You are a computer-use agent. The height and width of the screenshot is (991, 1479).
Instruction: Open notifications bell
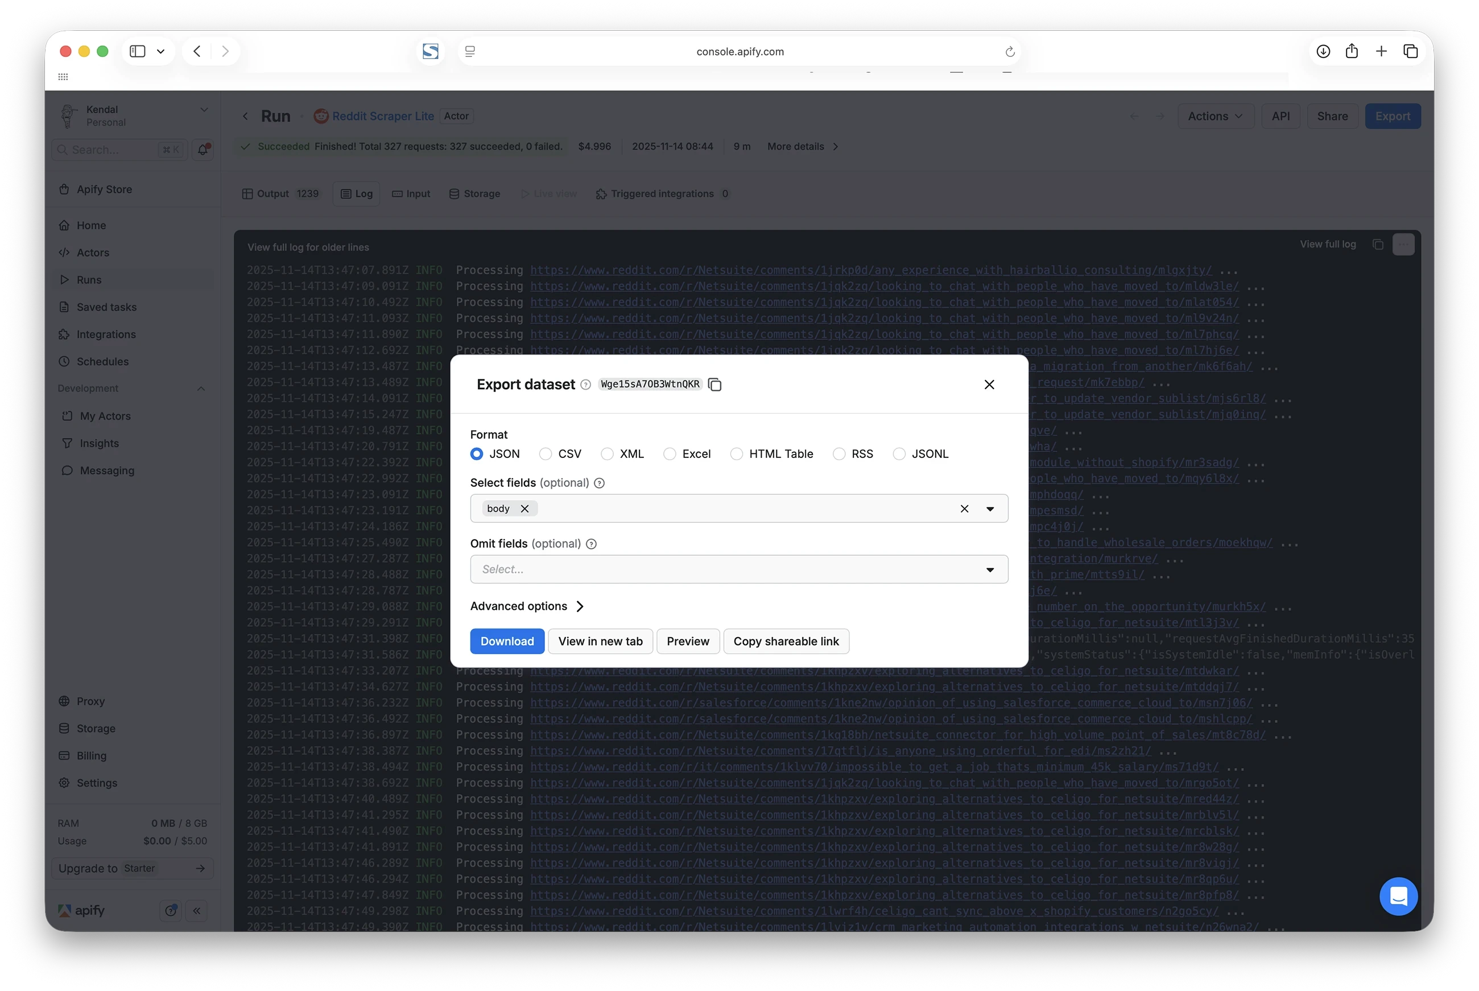(x=203, y=150)
